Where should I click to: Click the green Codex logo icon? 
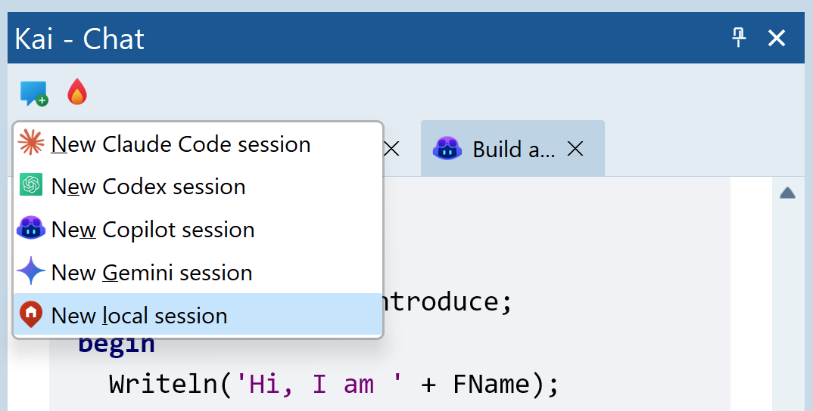(x=30, y=185)
